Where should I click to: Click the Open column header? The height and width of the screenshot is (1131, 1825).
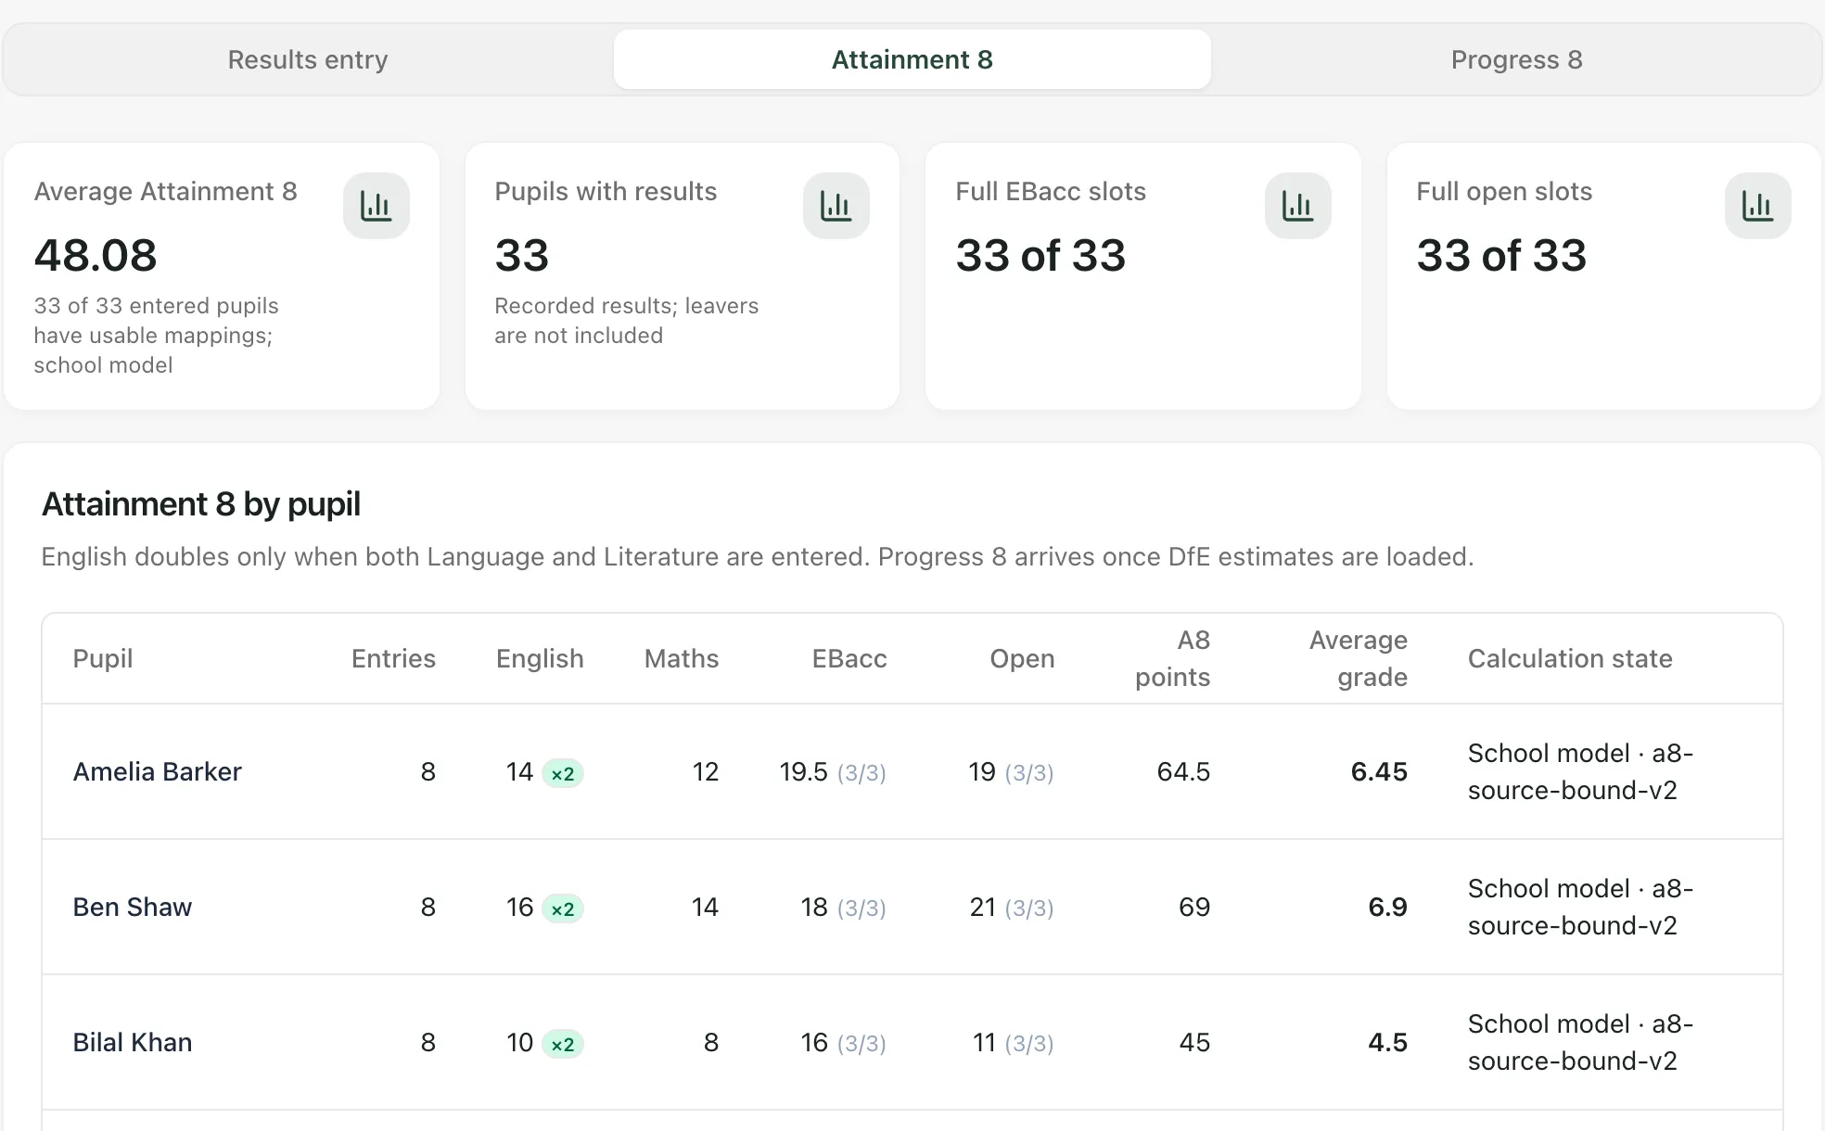(1022, 658)
